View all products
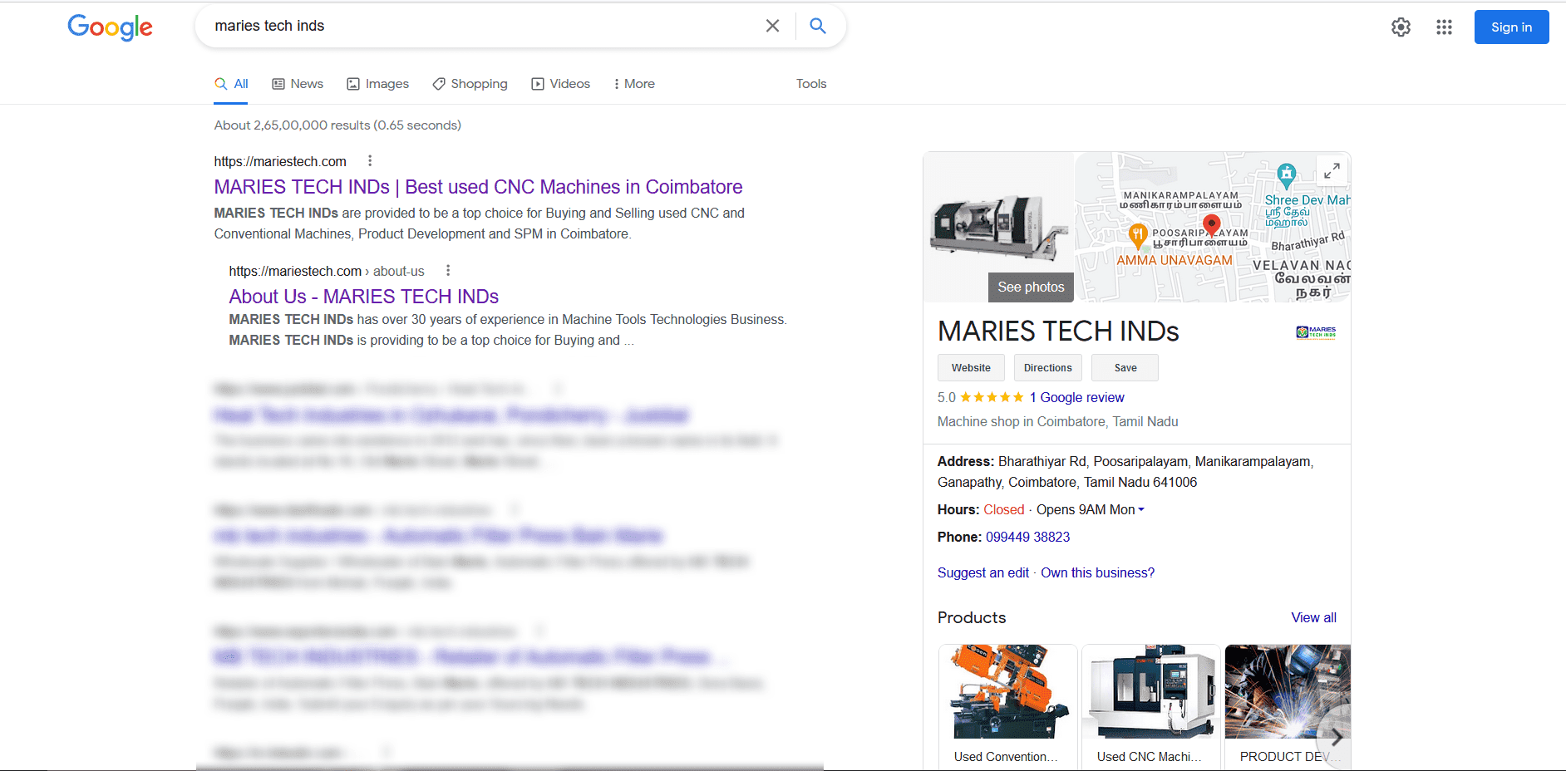 tap(1313, 617)
